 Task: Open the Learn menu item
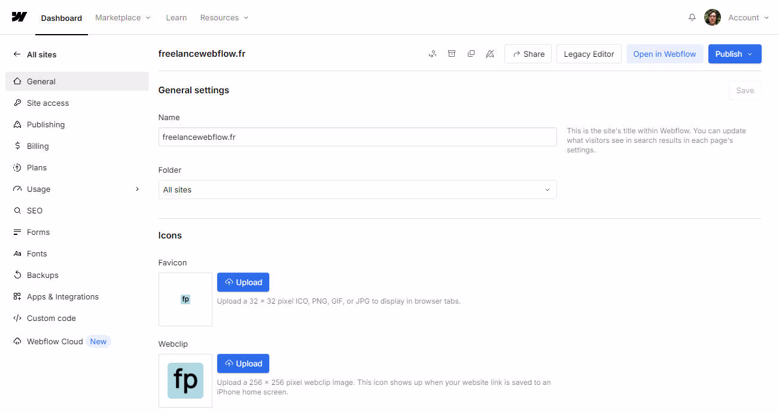(177, 17)
